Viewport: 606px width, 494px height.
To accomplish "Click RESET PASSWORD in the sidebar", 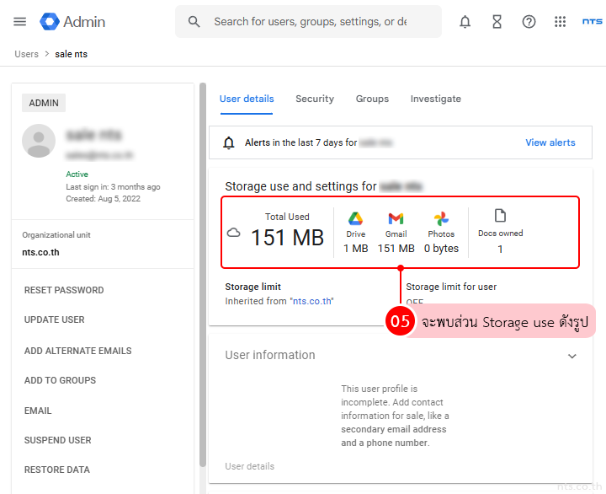I will pos(64,290).
